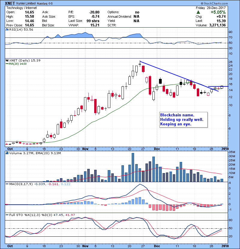Click the tallest volume bar near Nov 20

pyautogui.click(x=133, y=167)
